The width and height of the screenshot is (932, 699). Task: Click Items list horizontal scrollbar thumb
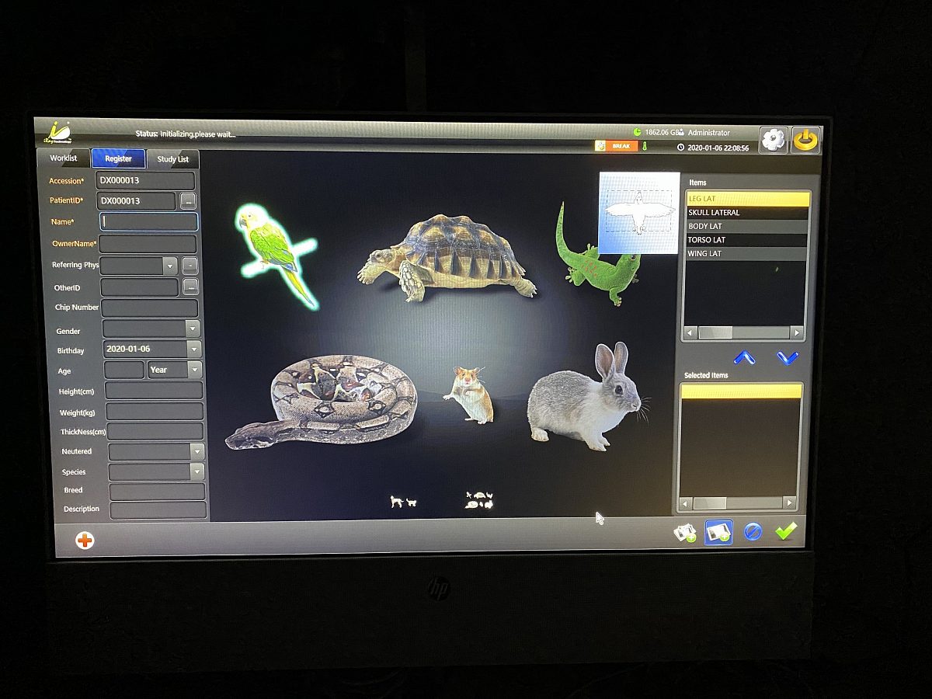715,332
